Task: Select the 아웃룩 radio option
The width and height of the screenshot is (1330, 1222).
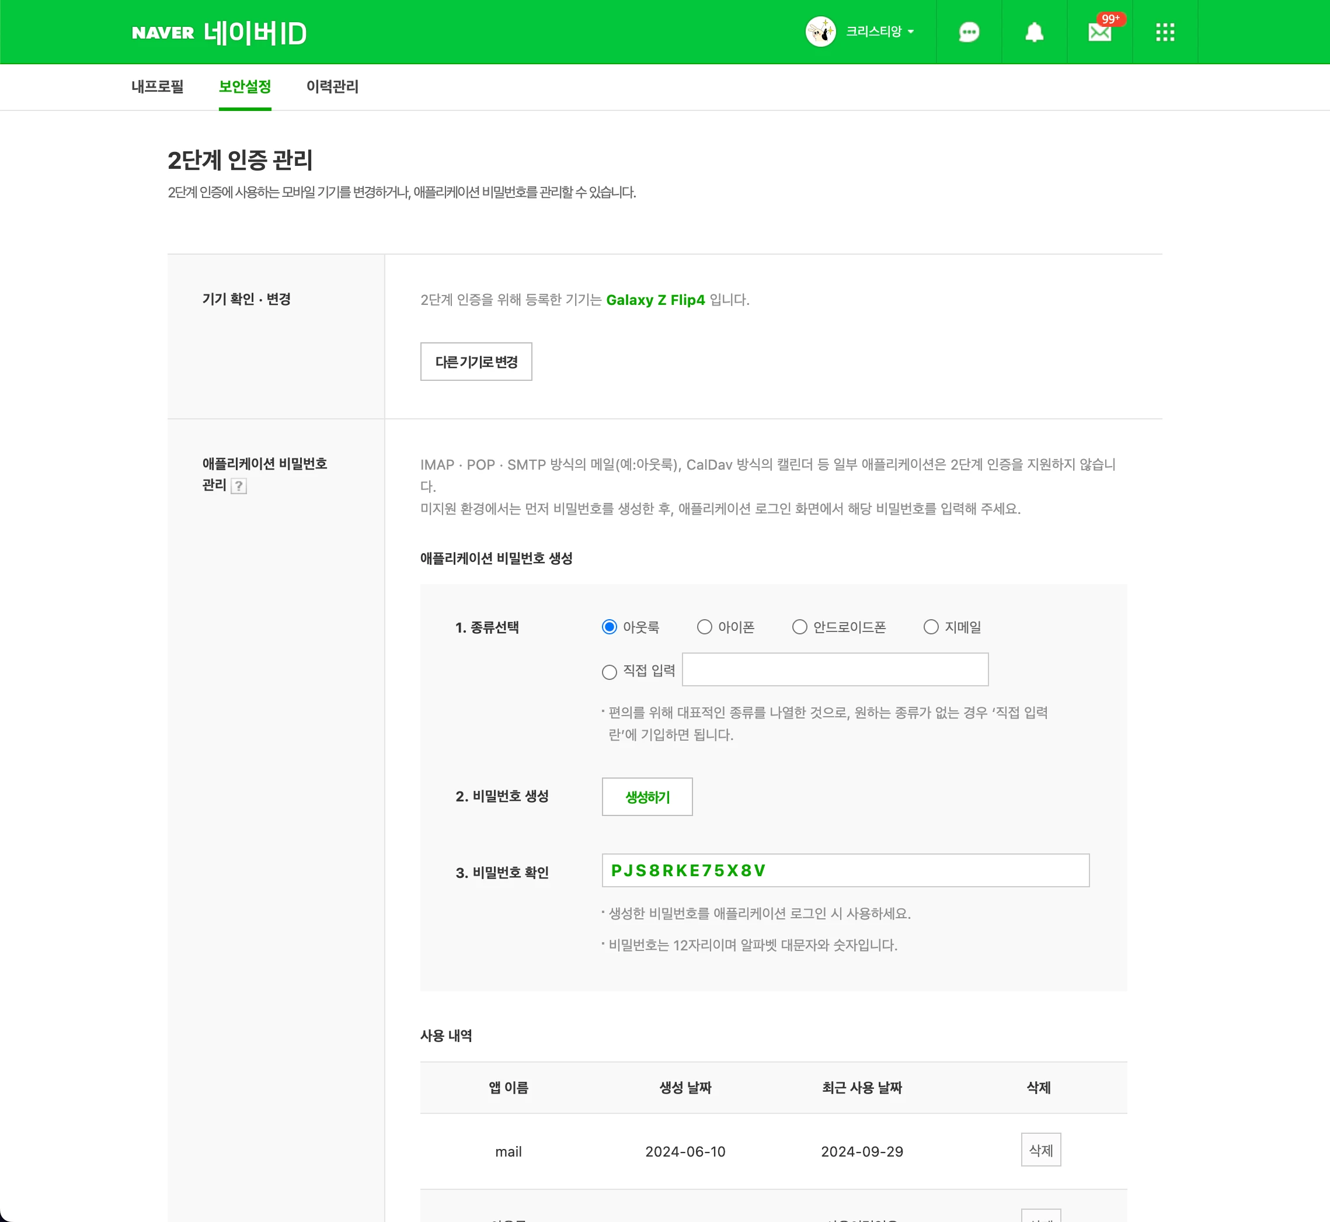Action: (610, 627)
